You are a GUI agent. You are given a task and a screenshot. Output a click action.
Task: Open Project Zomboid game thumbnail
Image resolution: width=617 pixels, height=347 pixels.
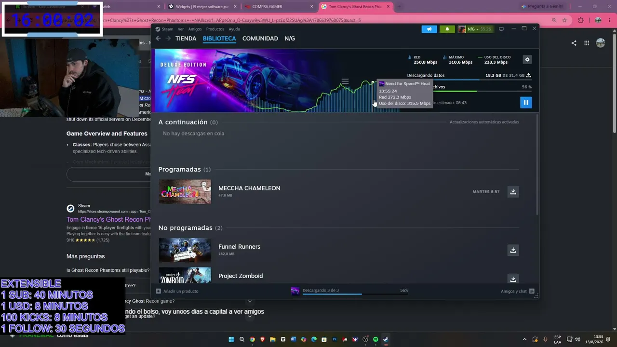click(185, 276)
